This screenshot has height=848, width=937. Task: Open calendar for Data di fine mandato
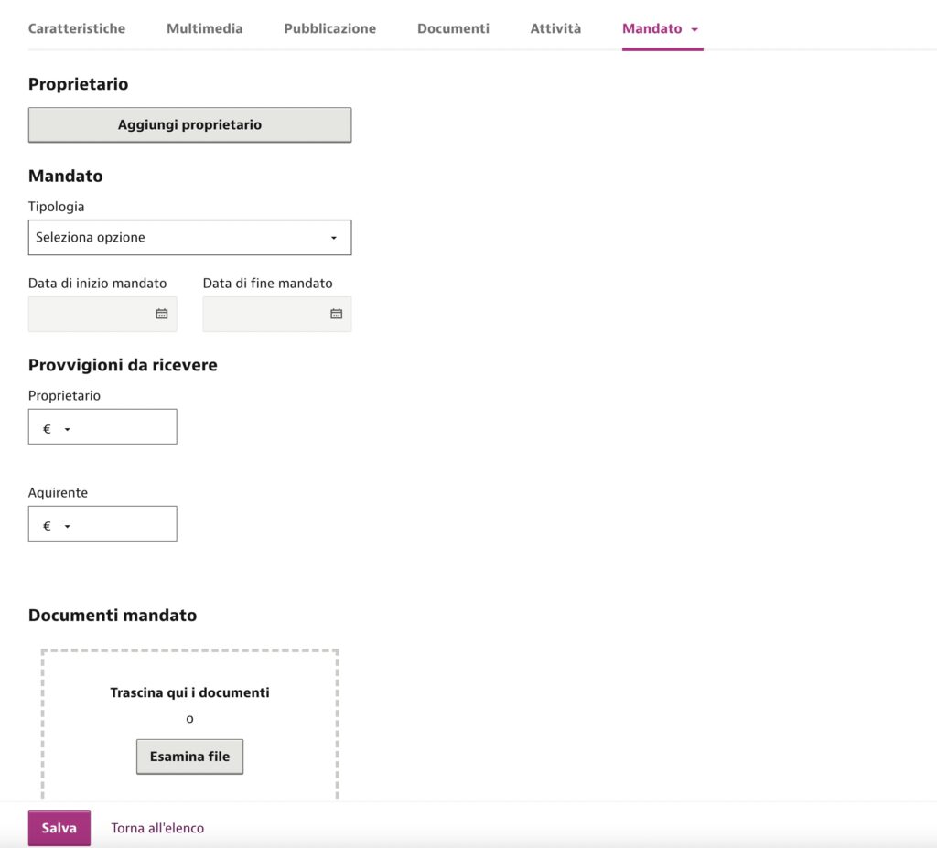point(337,314)
